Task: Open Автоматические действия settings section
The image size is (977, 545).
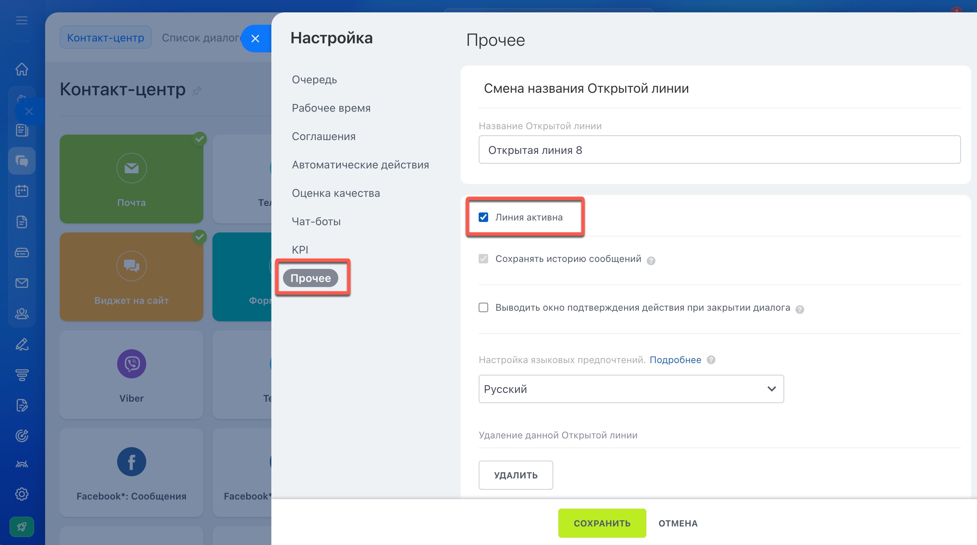Action: point(360,165)
